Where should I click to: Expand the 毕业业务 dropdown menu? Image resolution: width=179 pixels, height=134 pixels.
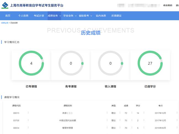(x=70, y=16)
